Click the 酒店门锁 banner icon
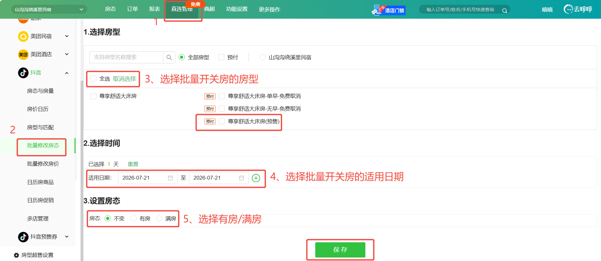 pos(389,10)
